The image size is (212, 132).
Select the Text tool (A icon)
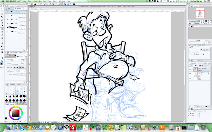2,58
